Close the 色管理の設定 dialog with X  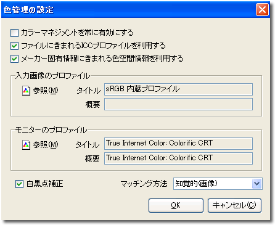pos(262,9)
